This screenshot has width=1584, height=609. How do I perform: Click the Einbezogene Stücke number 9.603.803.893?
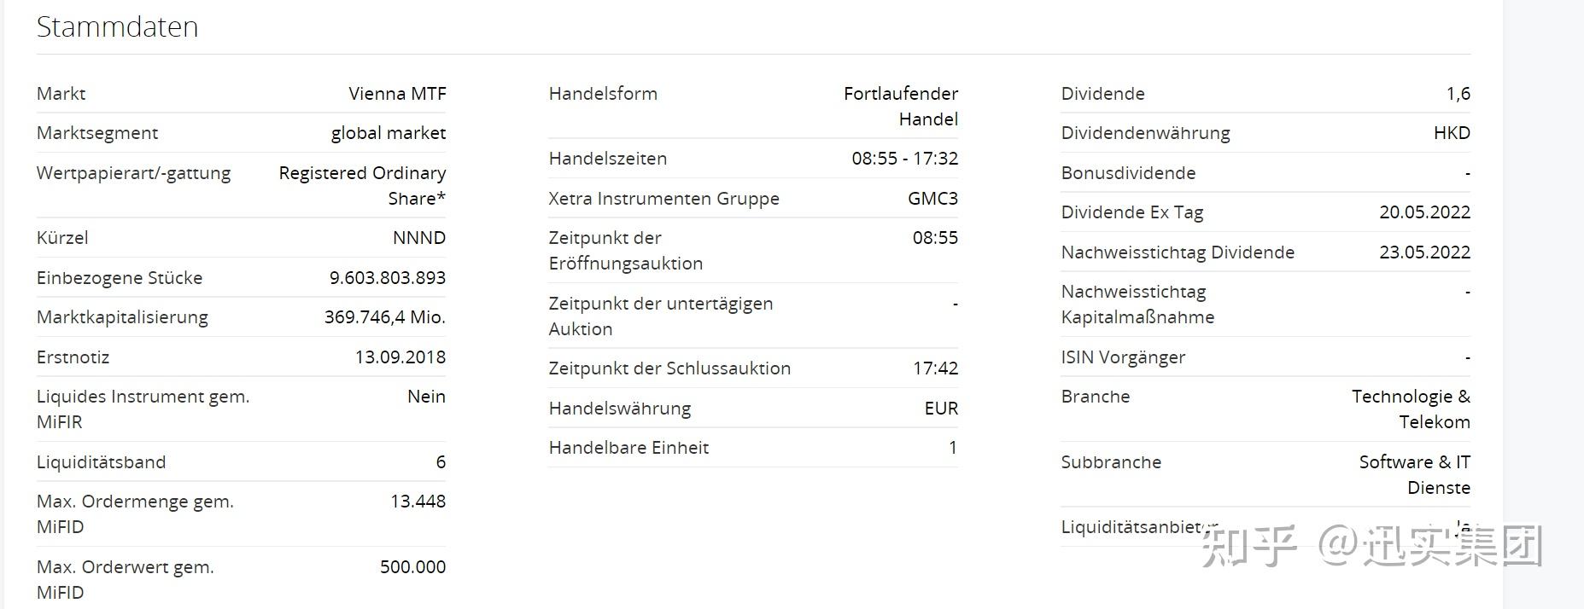(387, 278)
